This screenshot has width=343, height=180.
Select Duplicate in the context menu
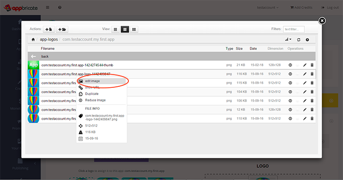coord(92,94)
